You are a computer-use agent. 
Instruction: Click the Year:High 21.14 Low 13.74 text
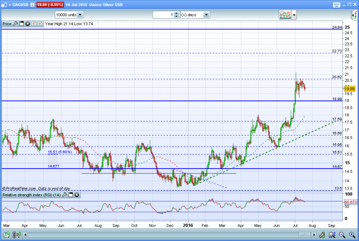coord(69,24)
